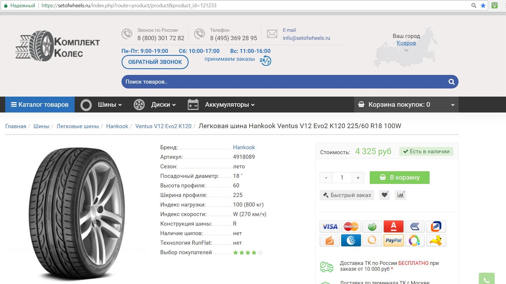Click the Артикул value 4918089
This screenshot has height=284, width=506.
[244, 157]
